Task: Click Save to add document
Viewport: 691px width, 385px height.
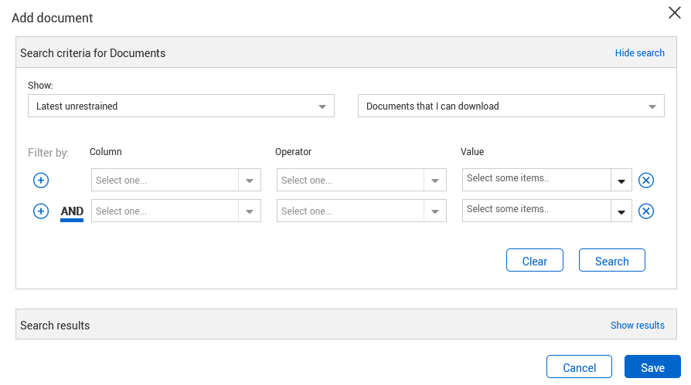Action: click(652, 367)
